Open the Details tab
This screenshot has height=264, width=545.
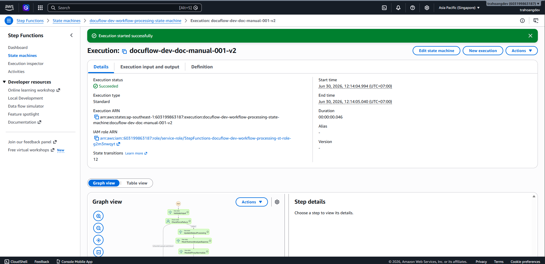click(101, 67)
